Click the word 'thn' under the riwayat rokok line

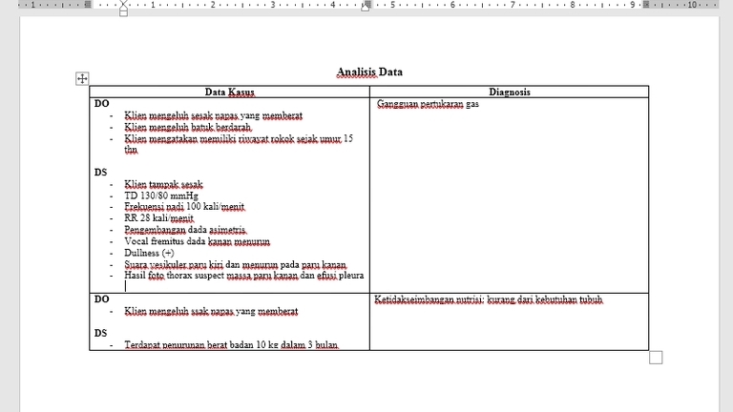131,150
